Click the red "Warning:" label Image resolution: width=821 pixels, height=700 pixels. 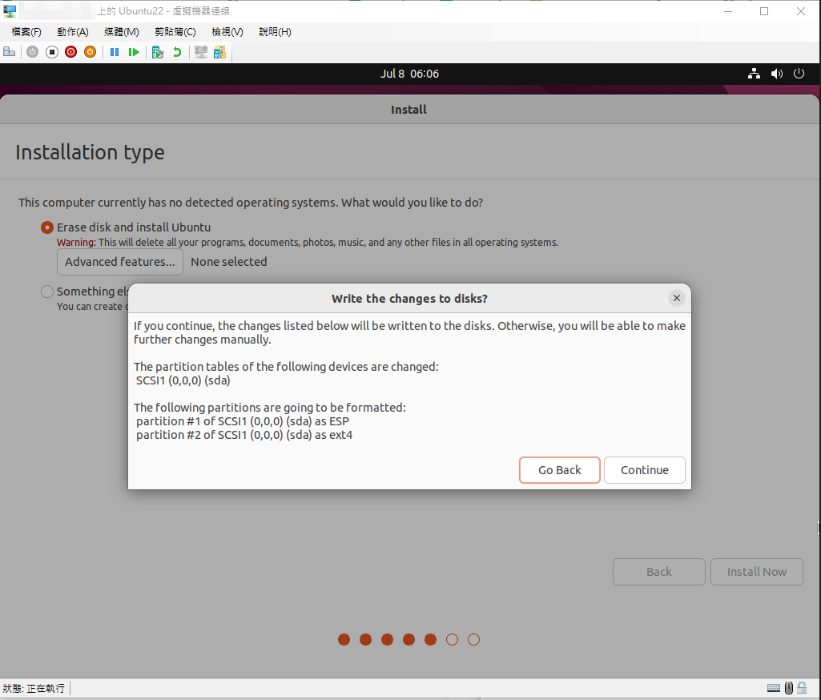click(76, 243)
